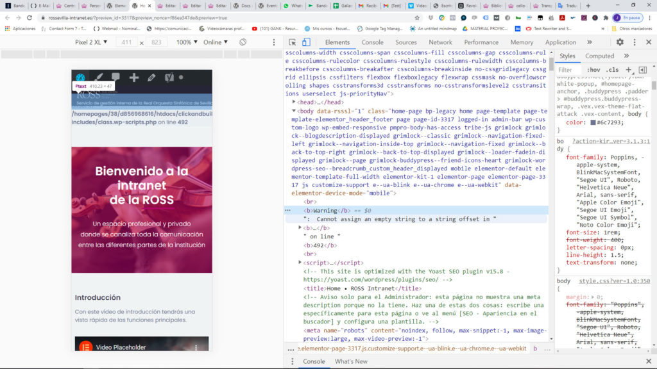Screen dimensions: 657x369
Task: Click the plus 'new content' icon in admin bar
Action: tap(134, 78)
